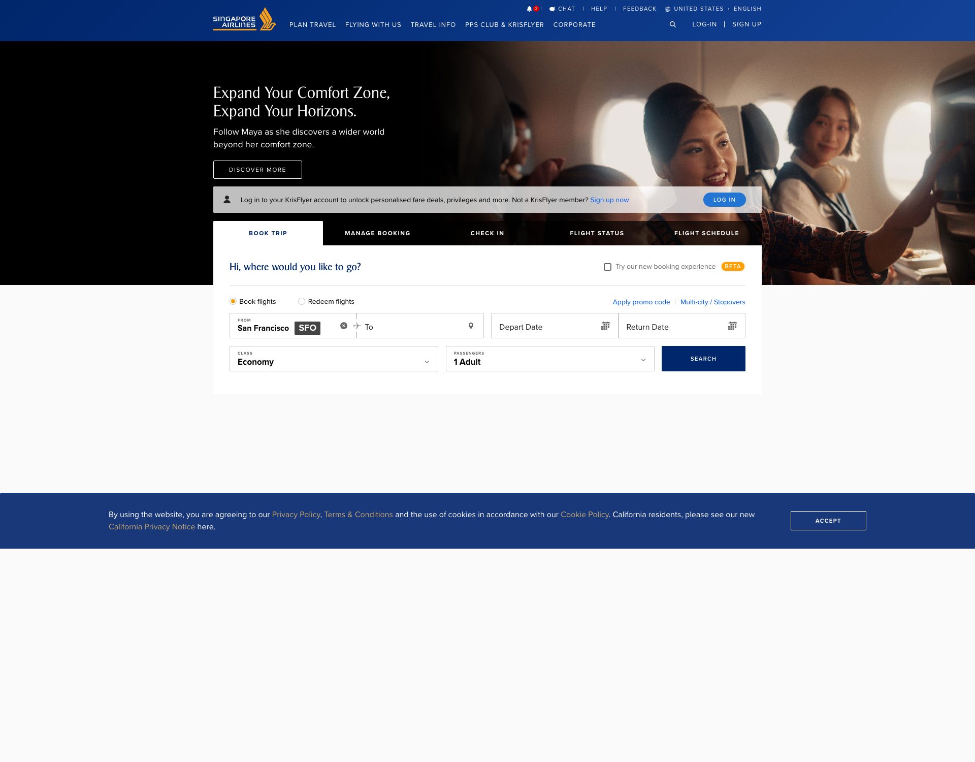Enable Try our new booking experience
Viewport: 975px width, 762px height.
(607, 267)
